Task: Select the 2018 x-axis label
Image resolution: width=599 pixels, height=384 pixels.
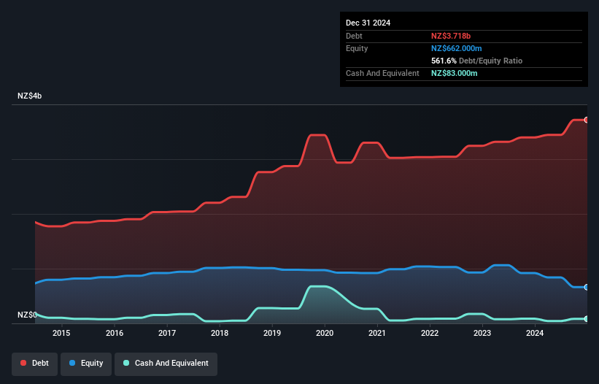Action: tap(220, 333)
